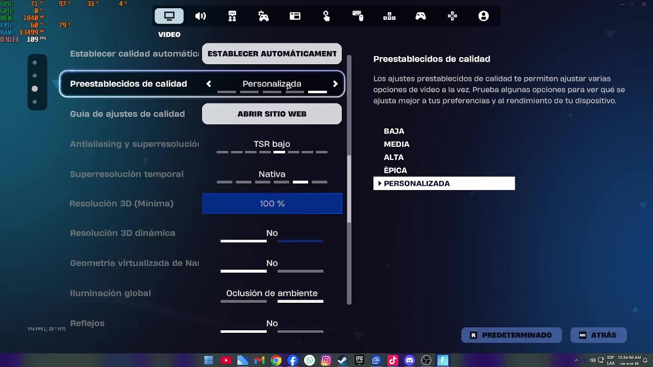Open the touch and motion hand icon tab
653x367 pixels.
(x=326, y=16)
